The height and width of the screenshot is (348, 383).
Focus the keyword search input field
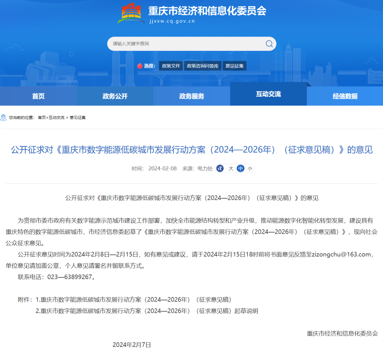point(184,44)
